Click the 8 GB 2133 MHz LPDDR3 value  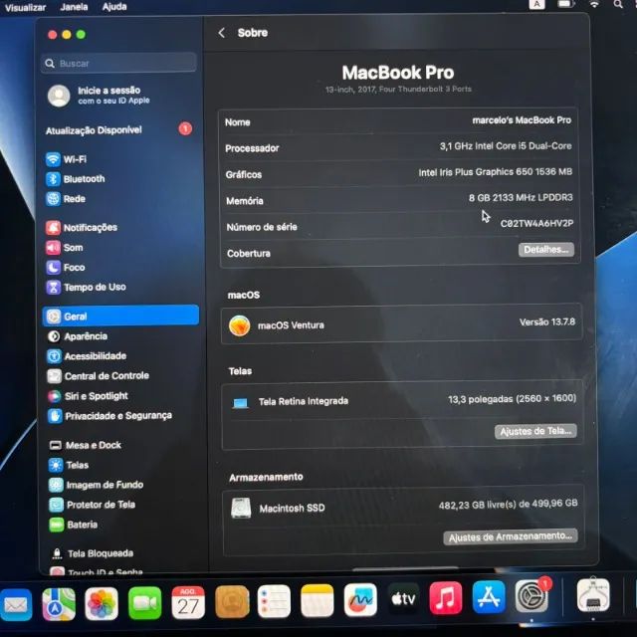click(x=521, y=198)
